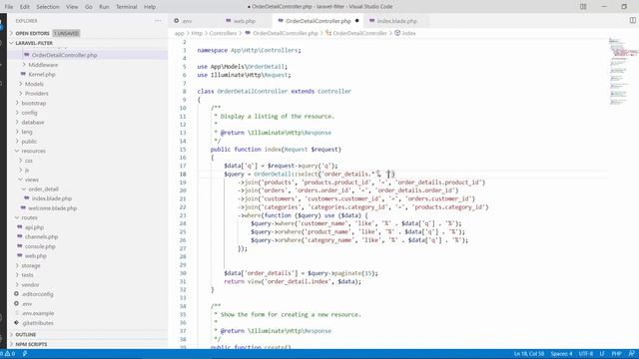Click the .gitattributes diamond icon in Explorer

click(16, 323)
